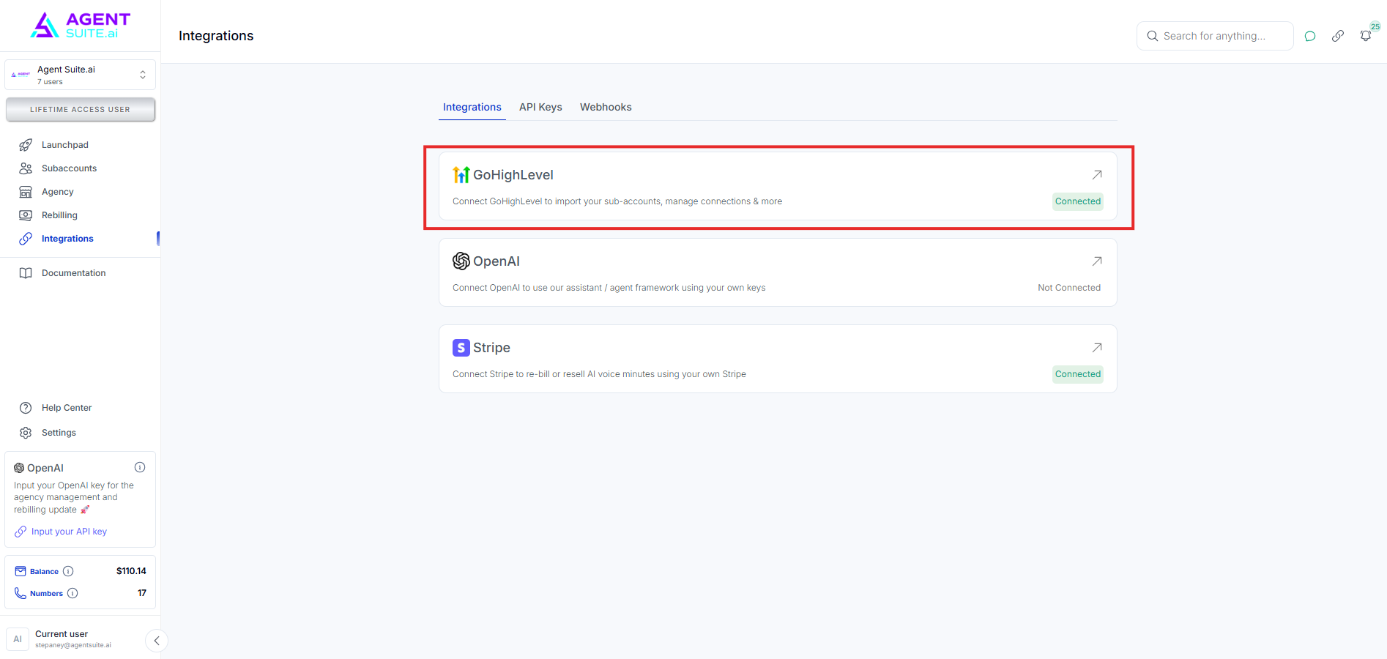Click the Stripe logo icon
The image size is (1387, 659).
[x=461, y=347]
